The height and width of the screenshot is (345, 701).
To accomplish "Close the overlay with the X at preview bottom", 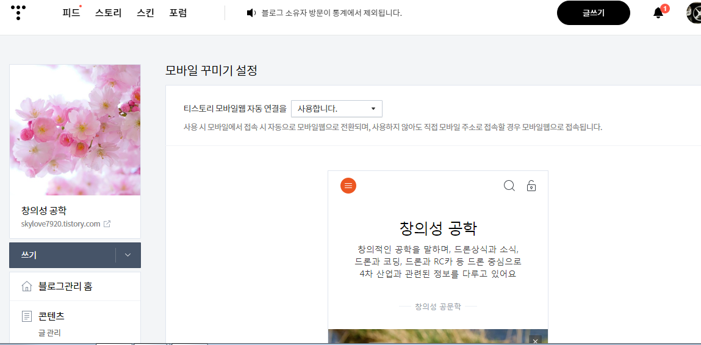I will [534, 341].
